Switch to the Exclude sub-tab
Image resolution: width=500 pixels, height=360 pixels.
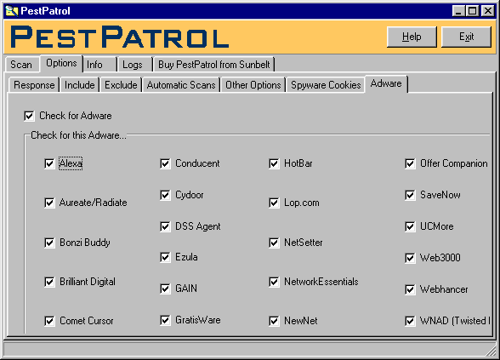click(121, 85)
